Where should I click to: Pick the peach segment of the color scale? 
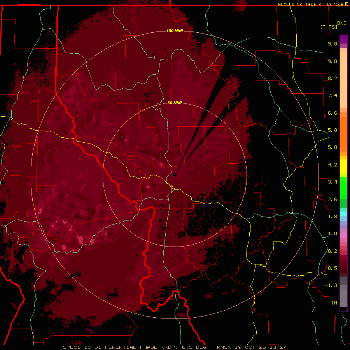pos(343,78)
